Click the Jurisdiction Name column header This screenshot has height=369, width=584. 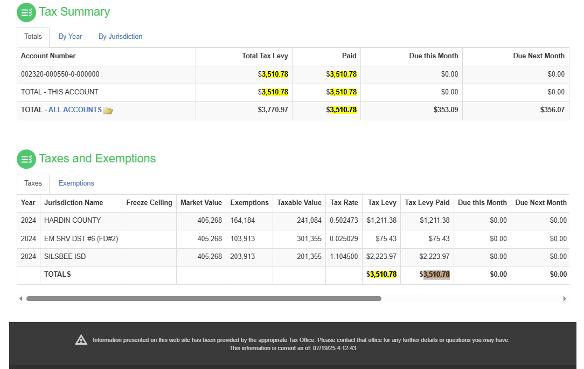pyautogui.click(x=73, y=203)
